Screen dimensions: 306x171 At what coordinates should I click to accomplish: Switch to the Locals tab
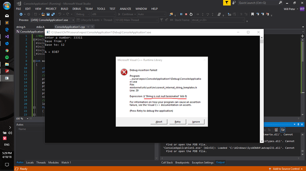click(x=30, y=162)
